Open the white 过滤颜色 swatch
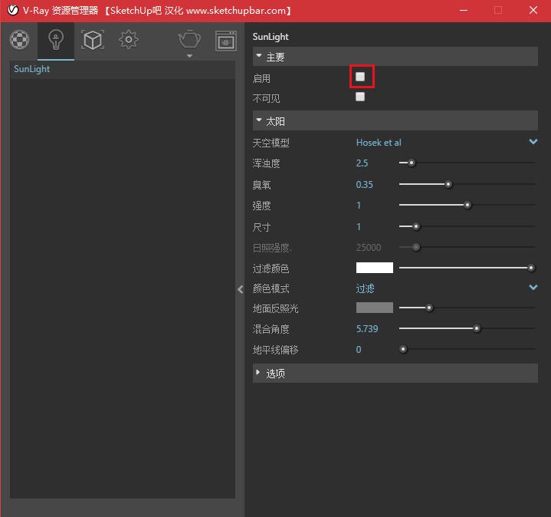551x517 pixels. [375, 268]
